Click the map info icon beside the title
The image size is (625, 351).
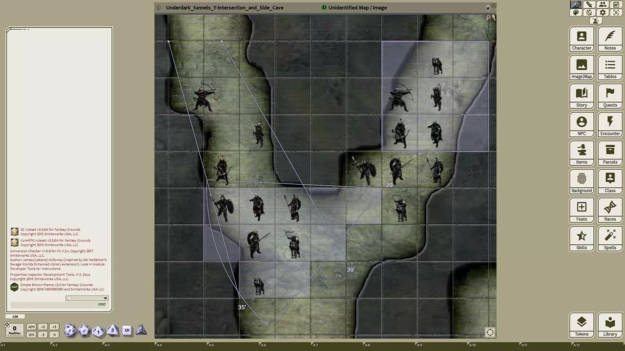coord(158,8)
